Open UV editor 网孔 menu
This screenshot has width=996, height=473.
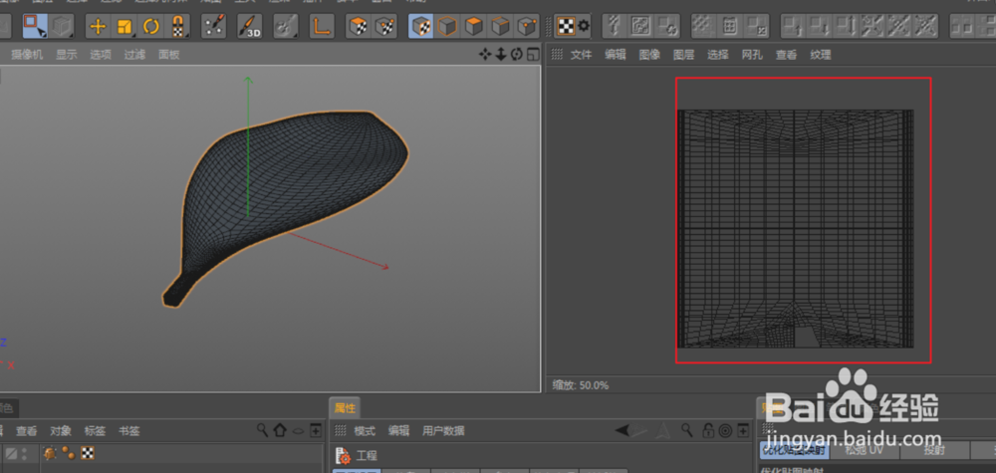752,55
